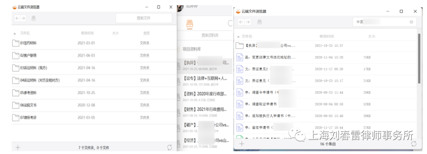Sort by 类型 column in left window

pyautogui.click(x=147, y=33)
